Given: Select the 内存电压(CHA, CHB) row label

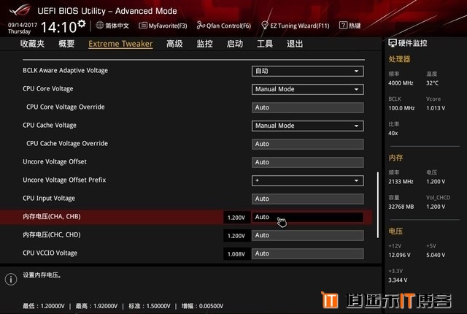Looking at the screenshot, I should [x=52, y=217].
